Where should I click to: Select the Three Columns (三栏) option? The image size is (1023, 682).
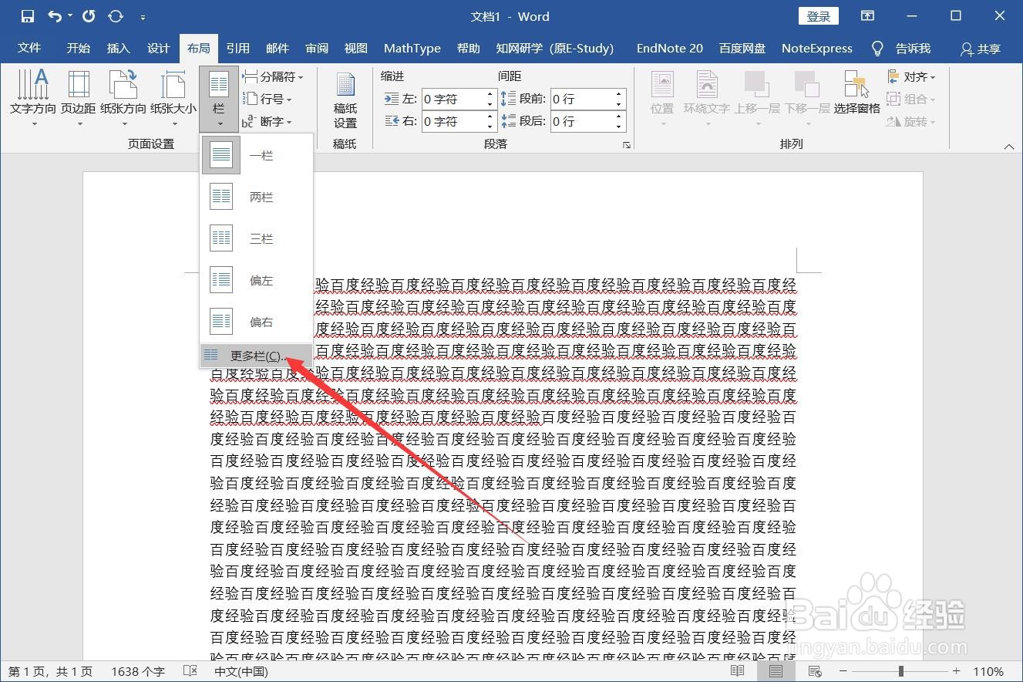(x=257, y=238)
